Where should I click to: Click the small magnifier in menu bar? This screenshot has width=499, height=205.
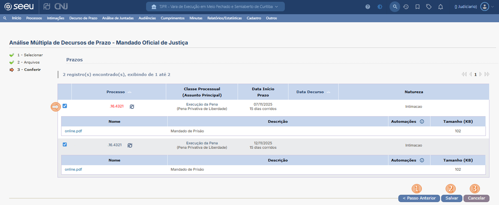click(5, 18)
